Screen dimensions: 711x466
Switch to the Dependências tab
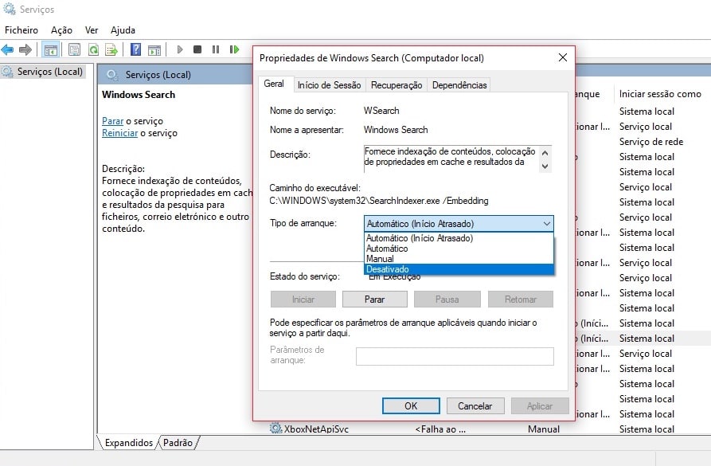click(x=459, y=85)
